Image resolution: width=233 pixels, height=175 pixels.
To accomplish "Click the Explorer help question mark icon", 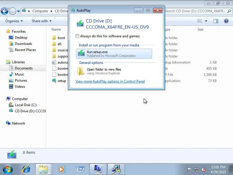I will (x=226, y=21).
